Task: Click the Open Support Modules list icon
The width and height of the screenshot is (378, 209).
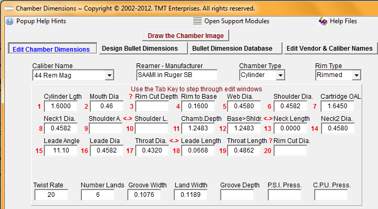Action: pyautogui.click(x=197, y=21)
